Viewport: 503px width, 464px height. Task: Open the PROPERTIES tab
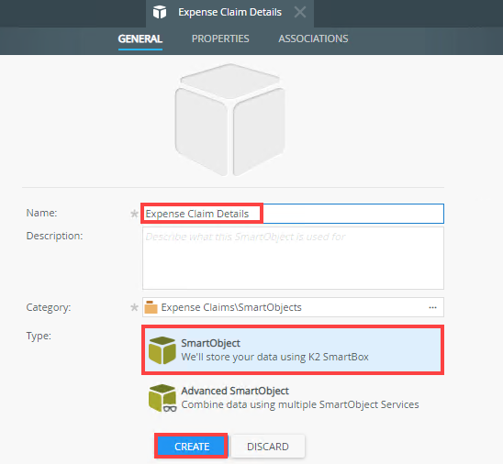point(220,39)
